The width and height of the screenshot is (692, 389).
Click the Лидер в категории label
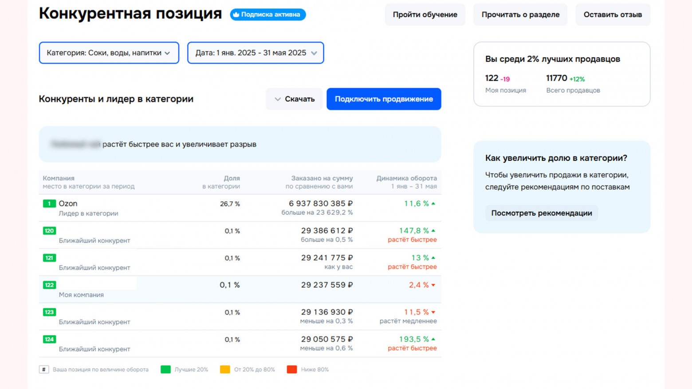click(88, 213)
